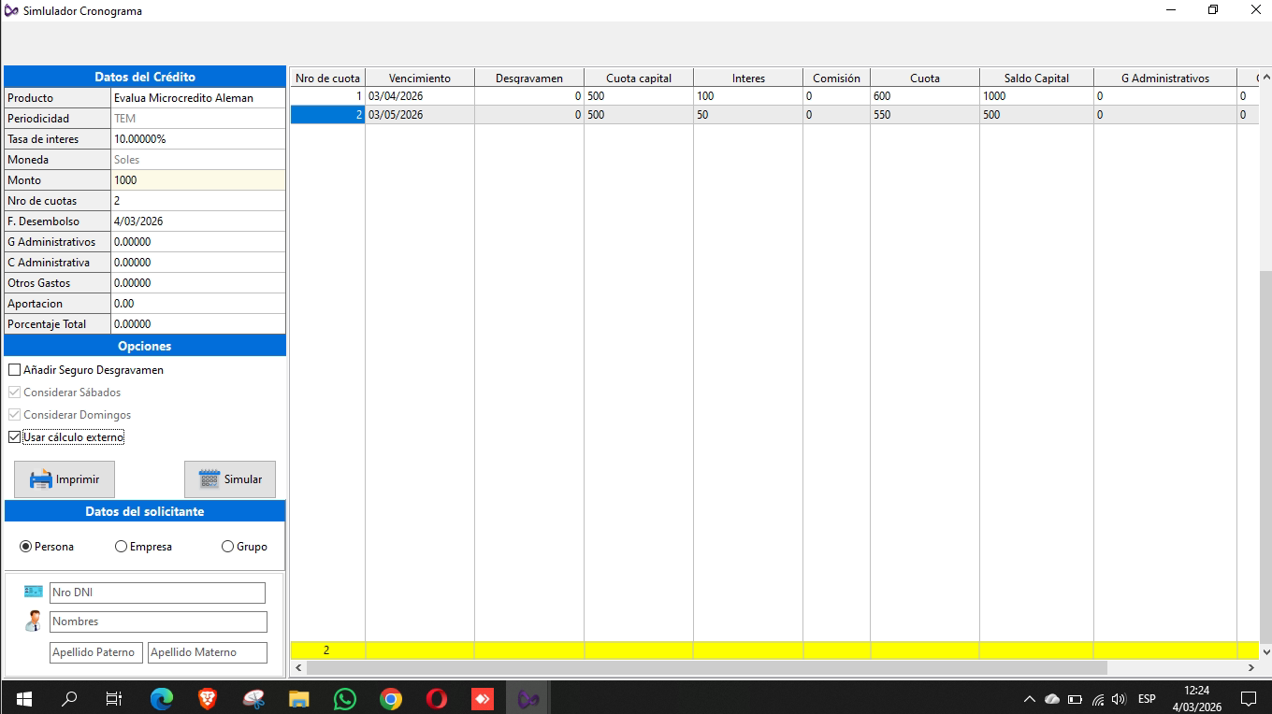This screenshot has height=714, width=1272.
Task: Open the Producto field Evalua Microcredito Aleman
Action: point(197,98)
